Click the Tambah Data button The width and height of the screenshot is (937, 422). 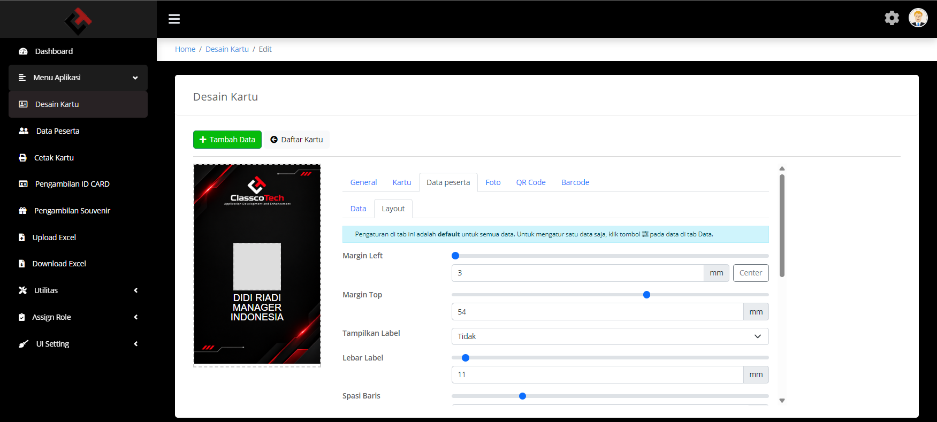pyautogui.click(x=227, y=140)
